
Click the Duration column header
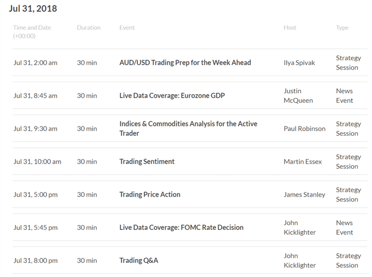pos(89,27)
